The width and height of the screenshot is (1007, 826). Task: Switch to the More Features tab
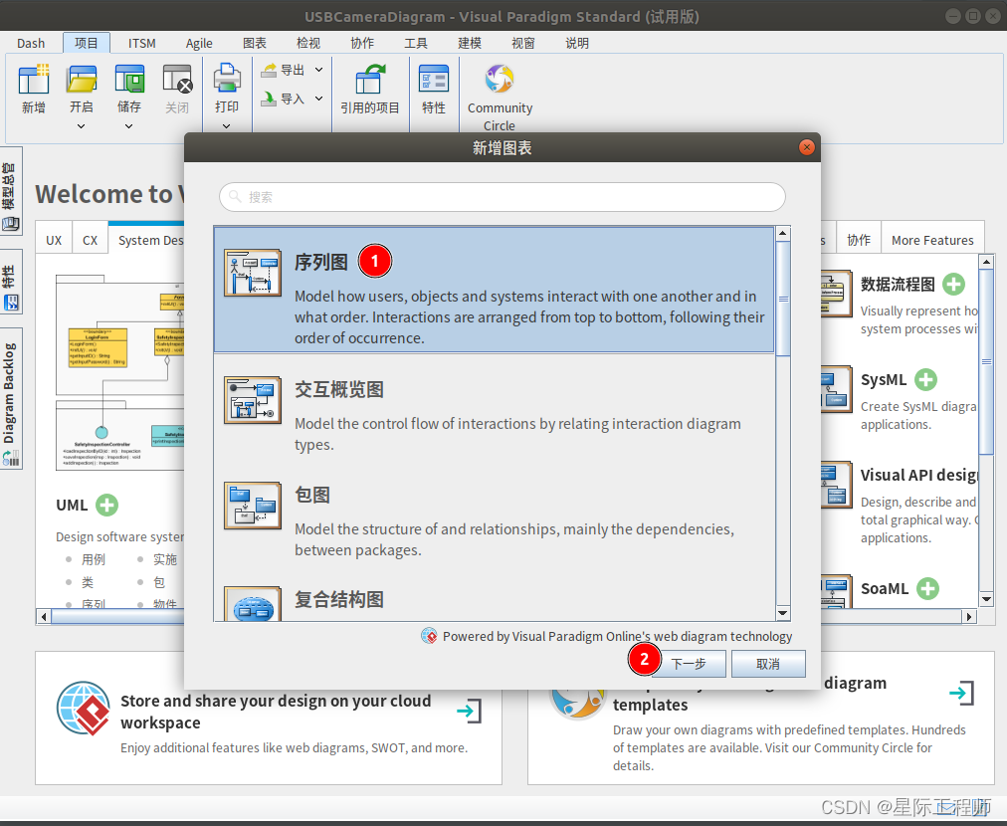click(932, 240)
